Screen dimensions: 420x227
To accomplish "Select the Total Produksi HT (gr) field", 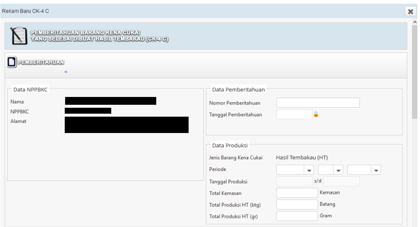I will tap(296, 216).
